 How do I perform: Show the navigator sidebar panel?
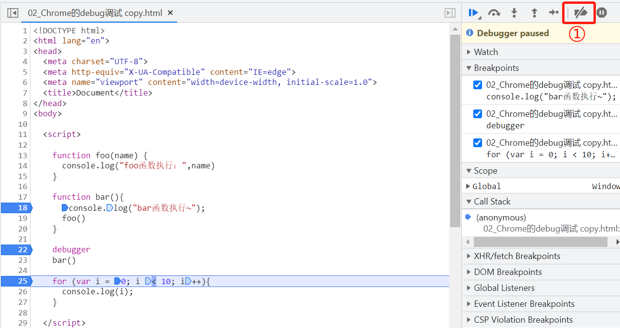12,13
